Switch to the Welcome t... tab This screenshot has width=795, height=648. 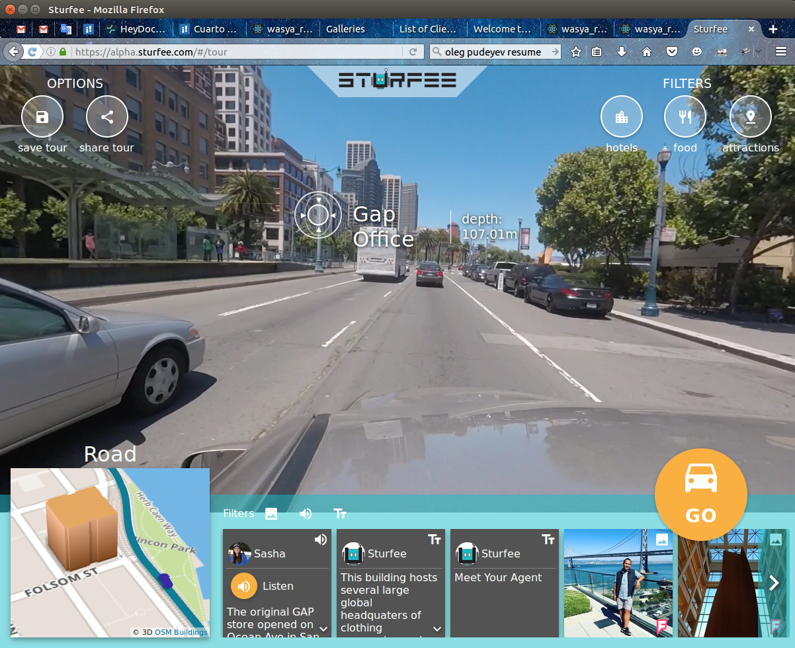coord(502,29)
